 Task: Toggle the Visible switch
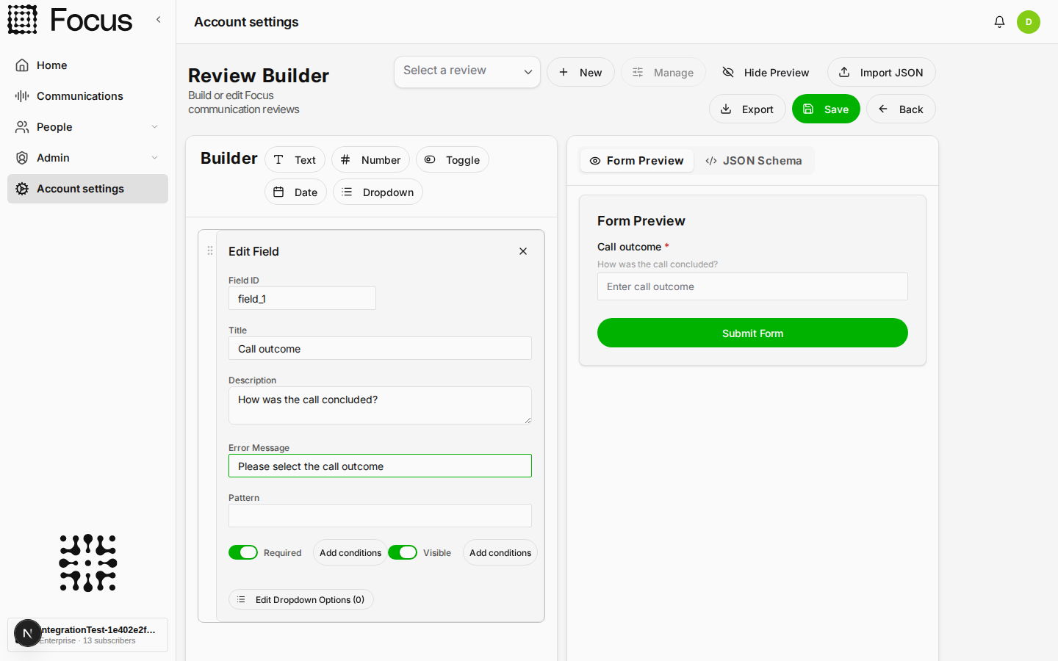pyautogui.click(x=403, y=552)
